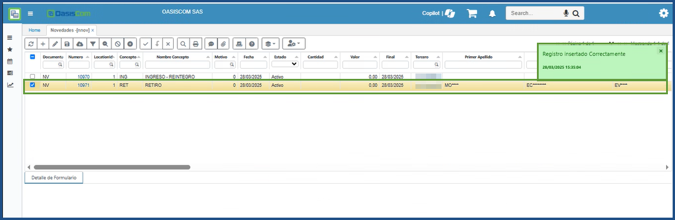The image size is (675, 220).
Task: Sort by the Numero column arrow
Action: (x=88, y=57)
